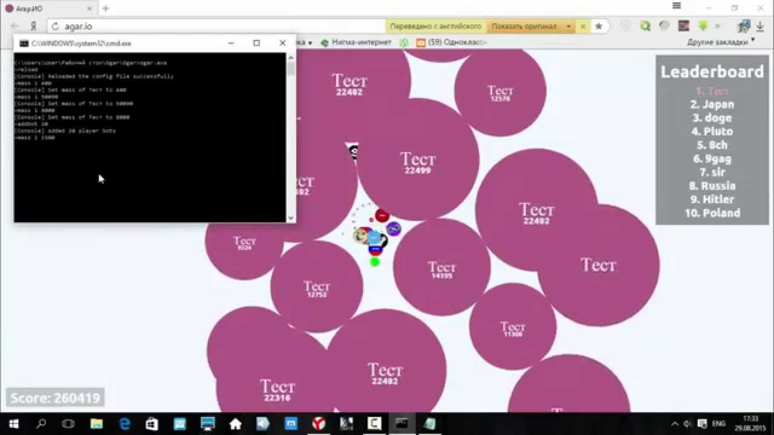This screenshot has height=435, width=774.
Task: Open the shield protection extension icon
Action: point(626,26)
